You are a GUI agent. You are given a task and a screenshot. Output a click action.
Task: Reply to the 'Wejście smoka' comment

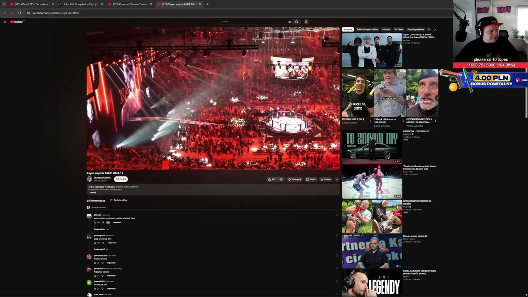[111, 263]
